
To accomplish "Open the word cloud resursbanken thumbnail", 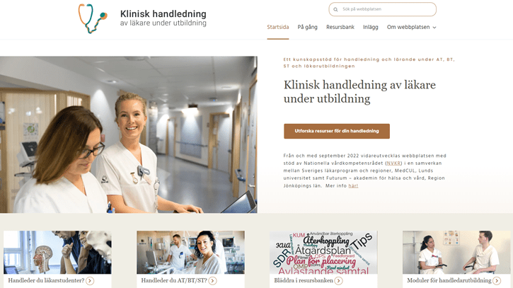I will (323, 253).
